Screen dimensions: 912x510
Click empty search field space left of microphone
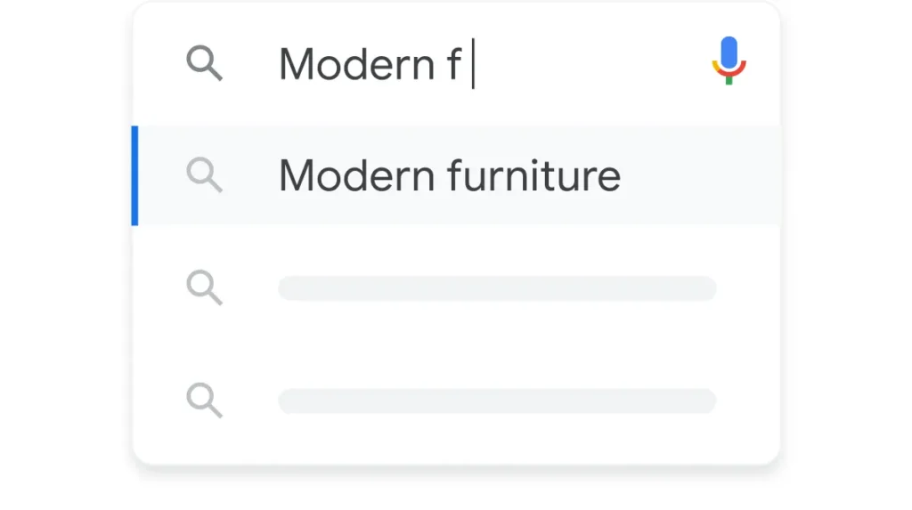[x=588, y=63]
